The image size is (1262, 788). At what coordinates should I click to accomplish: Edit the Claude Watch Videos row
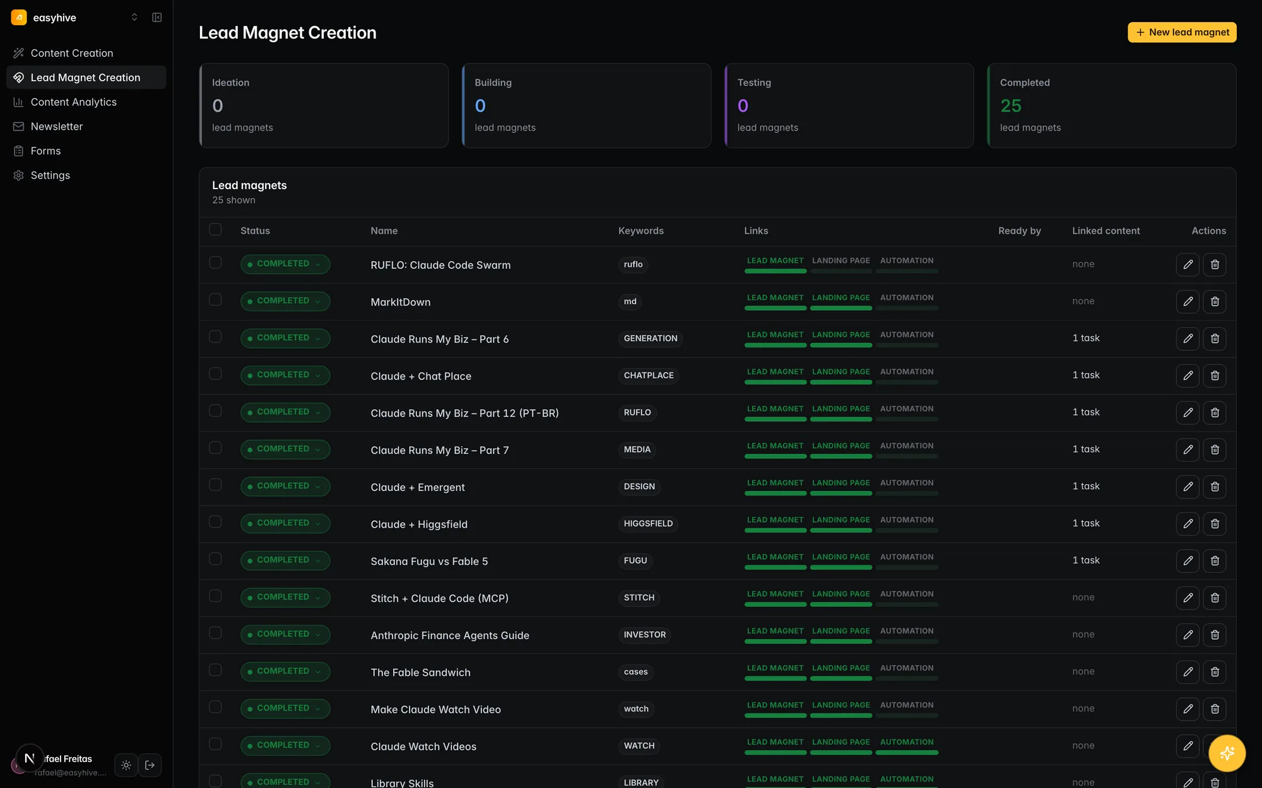tap(1188, 746)
